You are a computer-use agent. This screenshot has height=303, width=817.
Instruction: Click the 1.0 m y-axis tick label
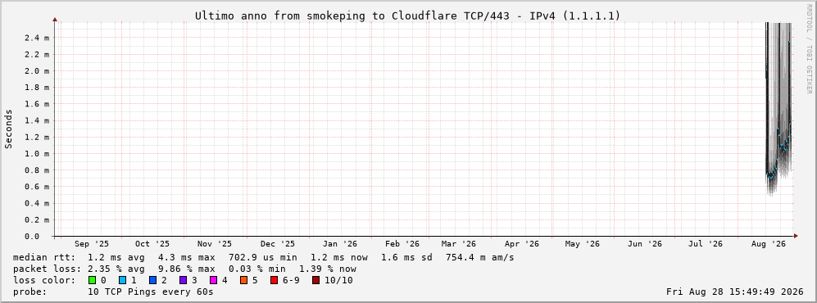(38, 154)
